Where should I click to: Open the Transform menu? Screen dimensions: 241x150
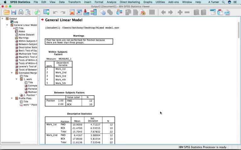click(74, 2)
